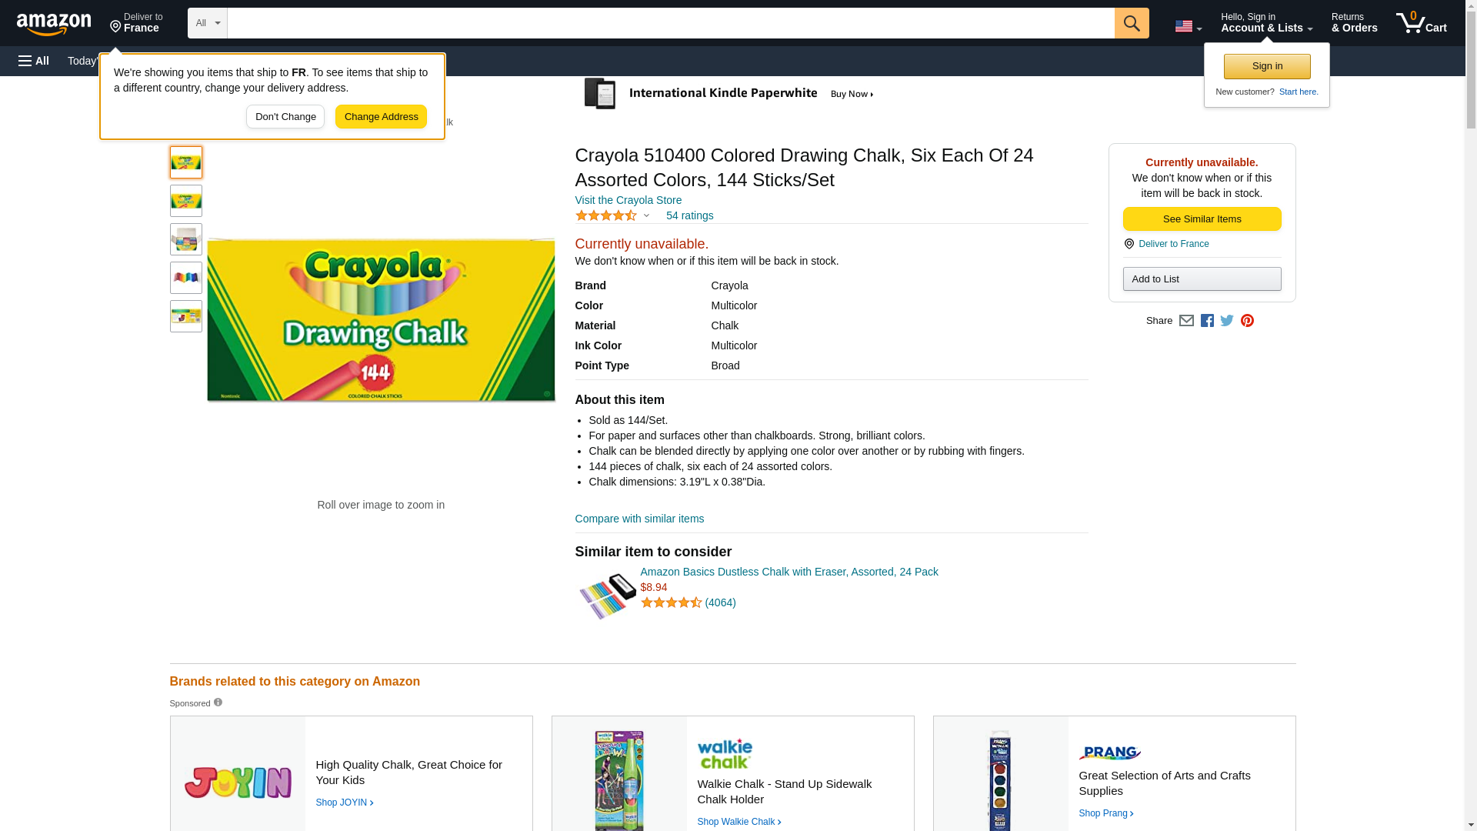Viewport: 1477px width, 831px height.
Task: Select Don't Change option
Action: tap(285, 117)
